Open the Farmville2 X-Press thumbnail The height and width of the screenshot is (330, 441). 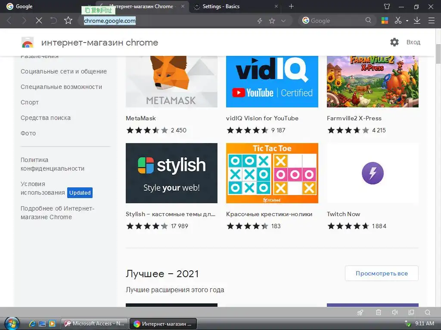click(x=373, y=81)
